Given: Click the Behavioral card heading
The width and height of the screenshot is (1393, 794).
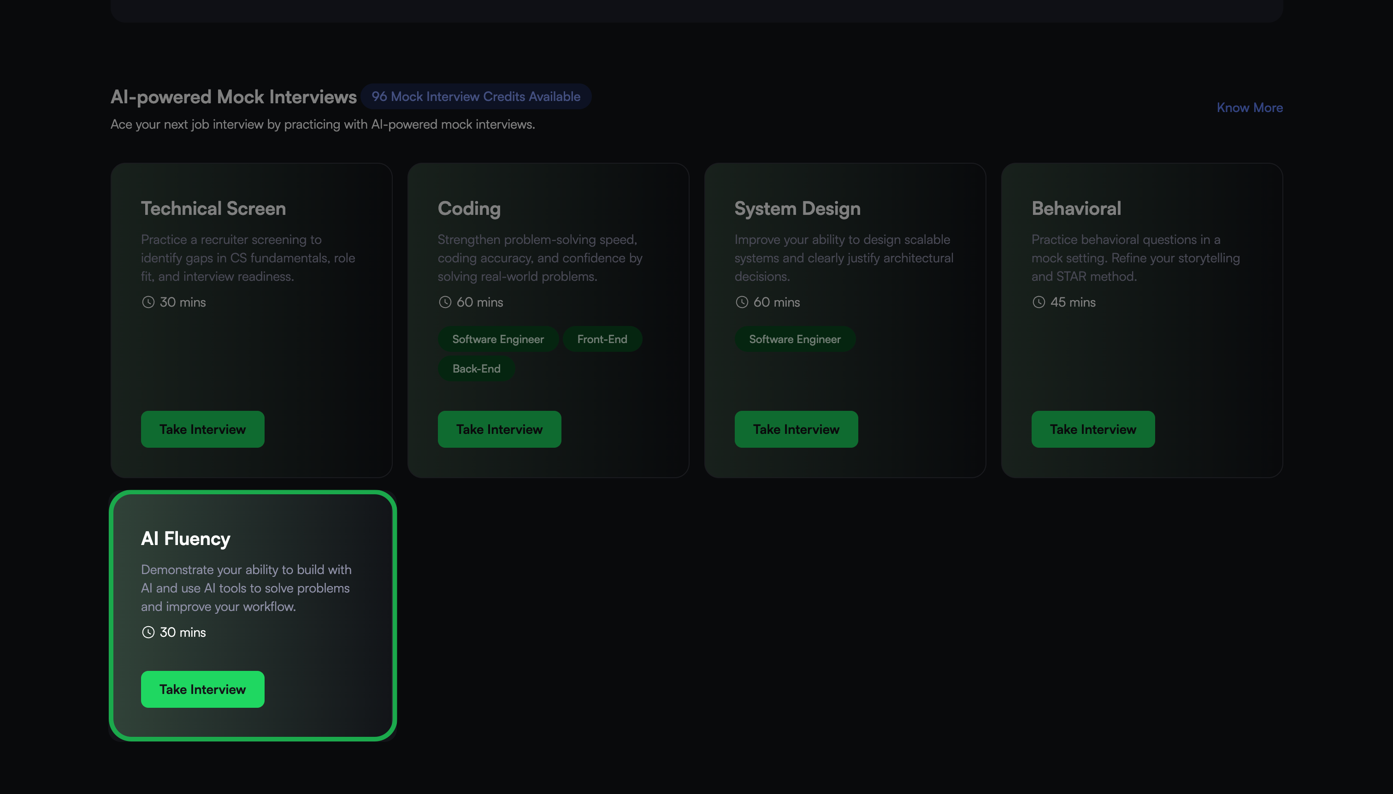Looking at the screenshot, I should [1076, 208].
